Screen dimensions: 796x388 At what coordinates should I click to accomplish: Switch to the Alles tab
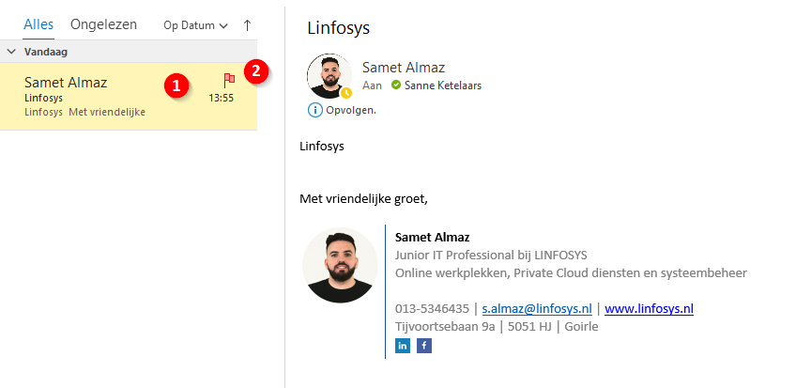click(38, 25)
